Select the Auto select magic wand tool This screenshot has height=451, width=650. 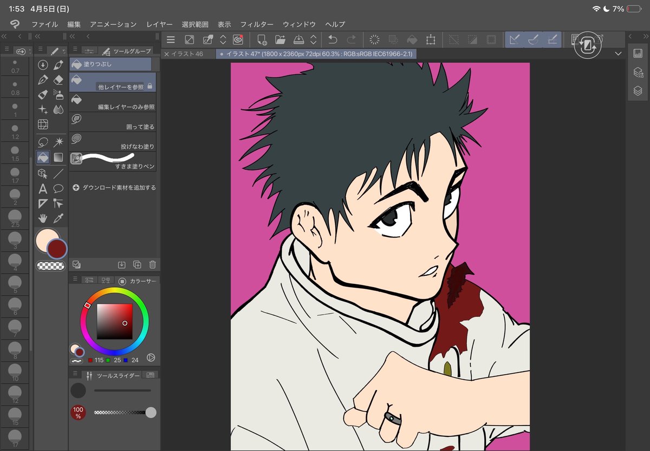[58, 142]
